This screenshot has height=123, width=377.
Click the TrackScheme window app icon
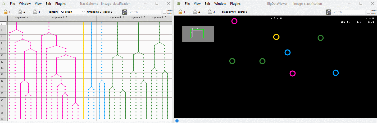click(x=4, y=4)
